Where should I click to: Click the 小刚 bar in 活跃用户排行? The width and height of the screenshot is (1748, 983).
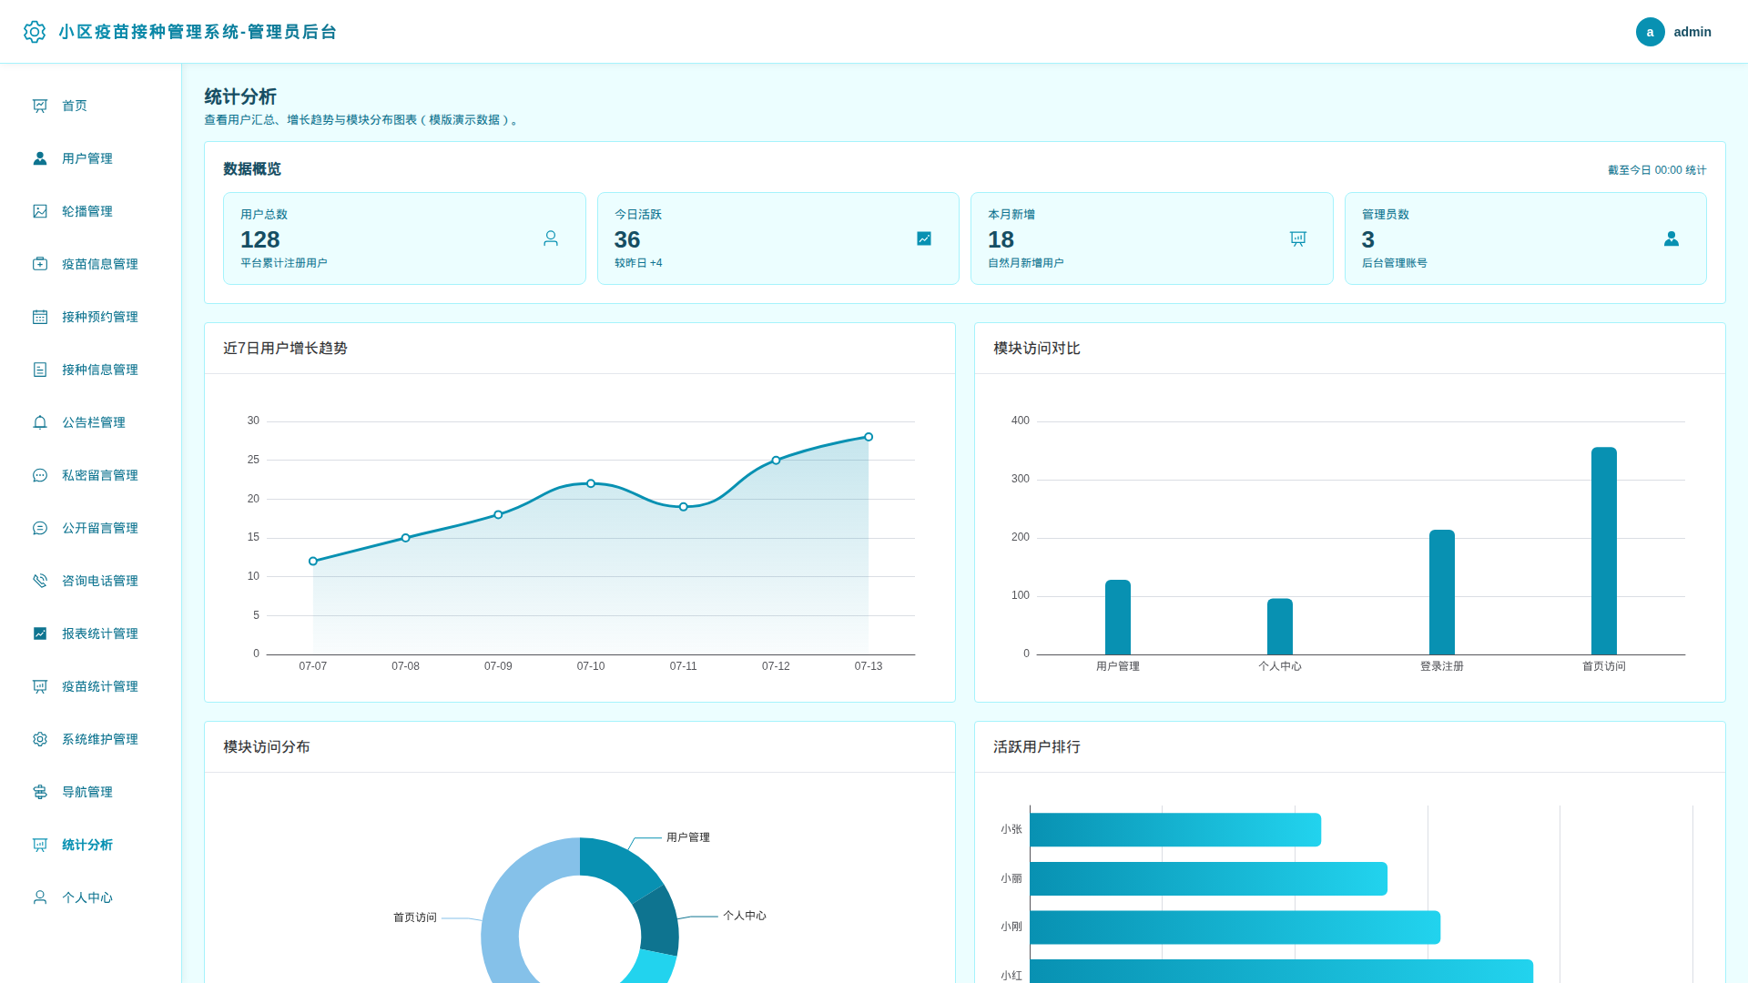tap(1235, 927)
